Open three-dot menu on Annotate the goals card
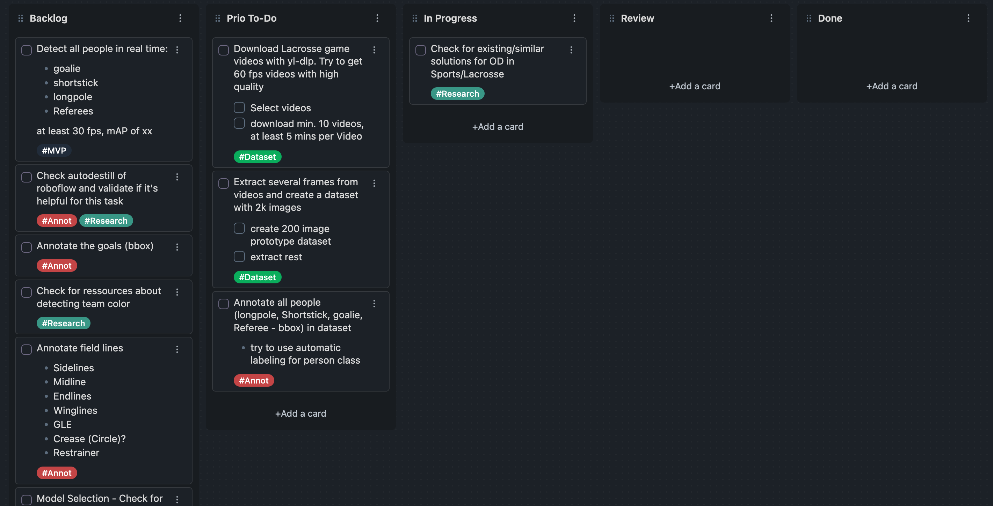993x506 pixels. point(177,247)
